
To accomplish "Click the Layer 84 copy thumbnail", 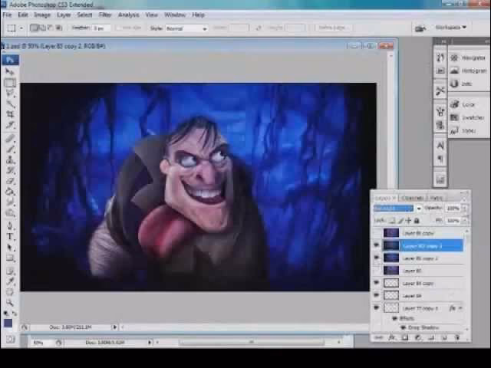I will pos(391,283).
